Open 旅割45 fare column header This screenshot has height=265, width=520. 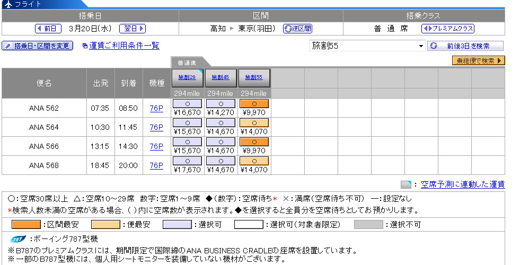click(x=221, y=77)
